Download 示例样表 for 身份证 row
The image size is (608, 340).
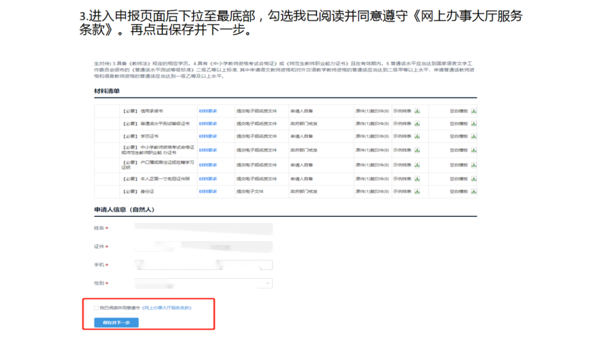click(417, 191)
